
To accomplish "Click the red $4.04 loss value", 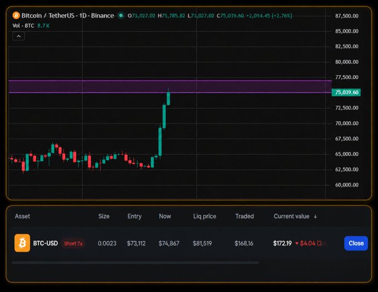I will 307,243.
